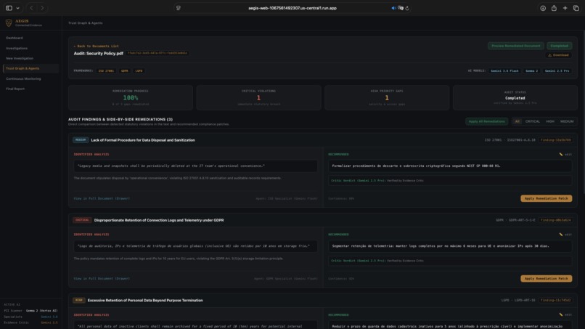The height and width of the screenshot is (329, 585).
Task: Click the AEGIS shield logo
Action: tap(9, 23)
